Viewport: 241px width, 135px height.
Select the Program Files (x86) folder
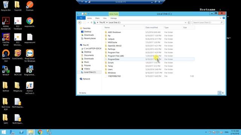(x=149, y=56)
